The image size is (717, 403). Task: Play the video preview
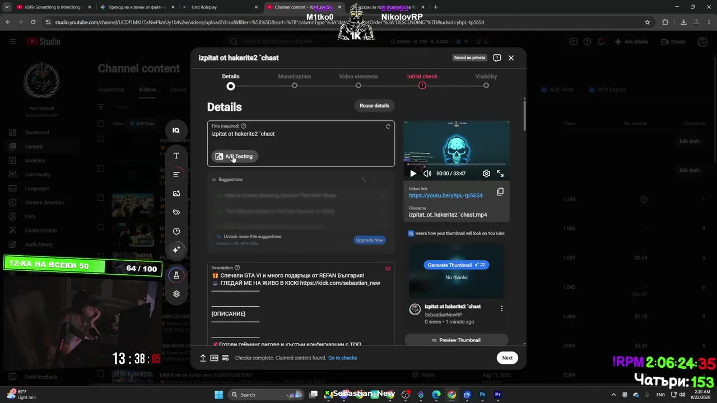click(x=413, y=174)
